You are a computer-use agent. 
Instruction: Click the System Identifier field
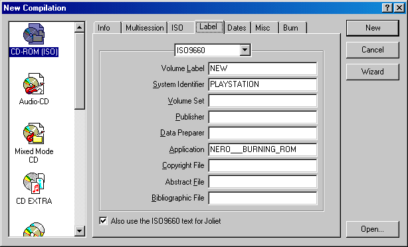click(262, 84)
